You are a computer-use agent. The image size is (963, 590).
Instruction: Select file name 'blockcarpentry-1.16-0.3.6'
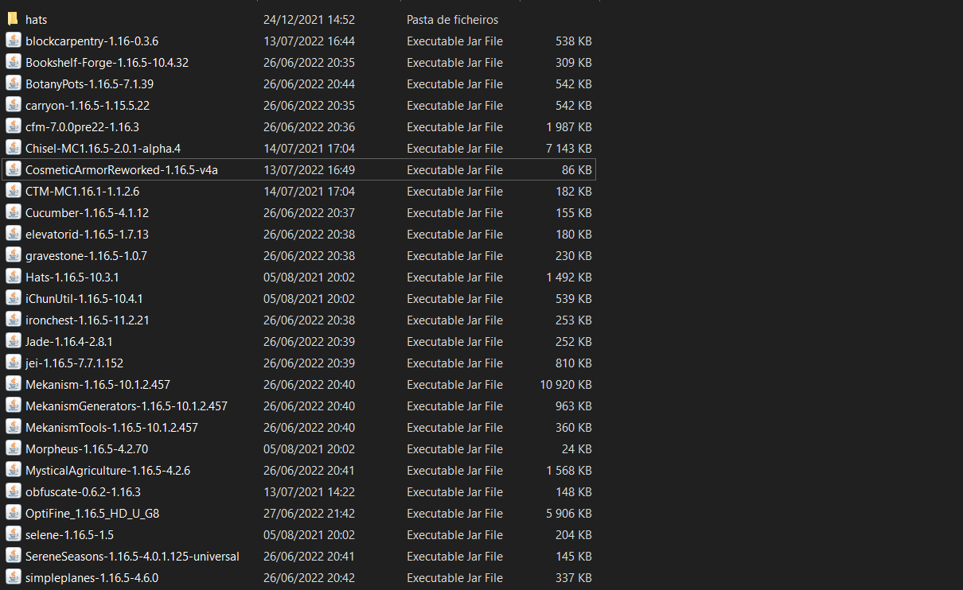pos(92,41)
